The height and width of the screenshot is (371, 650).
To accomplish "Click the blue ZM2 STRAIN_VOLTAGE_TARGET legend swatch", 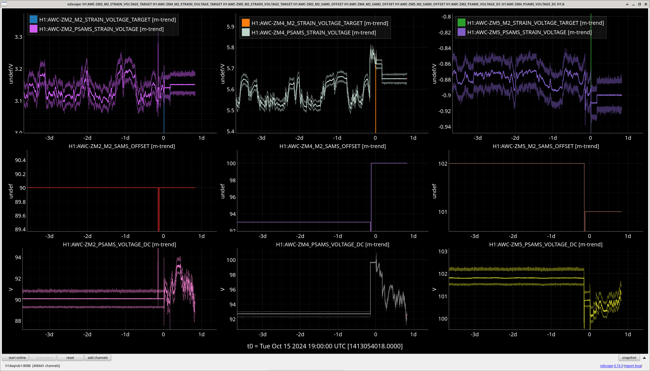I will click(x=33, y=19).
